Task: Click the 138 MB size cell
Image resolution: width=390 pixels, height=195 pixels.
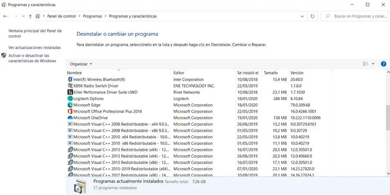Action: pyautogui.click(x=279, y=117)
